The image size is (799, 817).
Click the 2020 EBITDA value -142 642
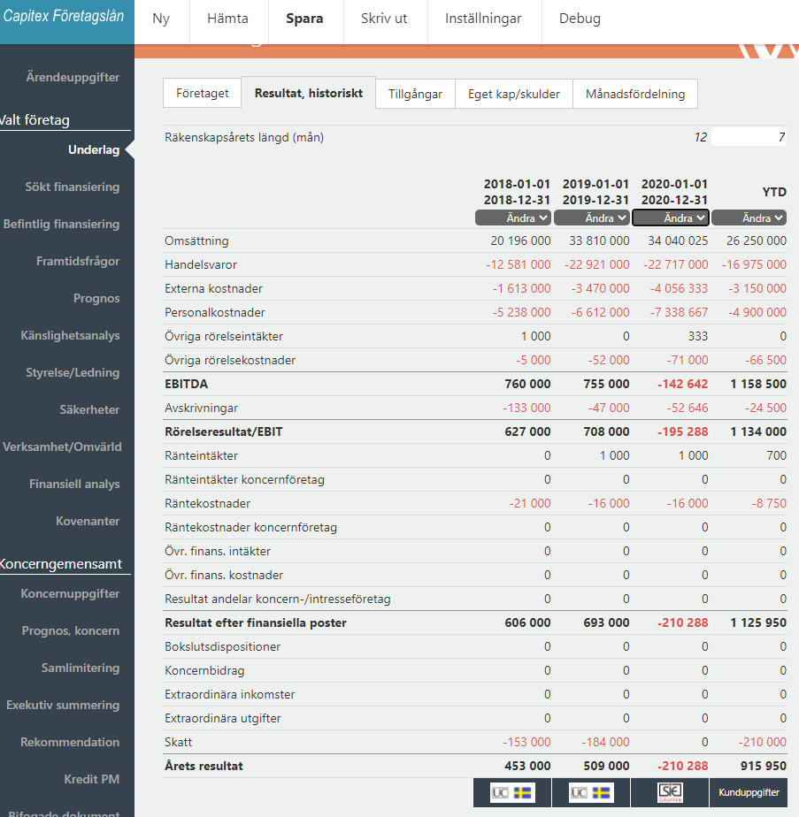(683, 384)
